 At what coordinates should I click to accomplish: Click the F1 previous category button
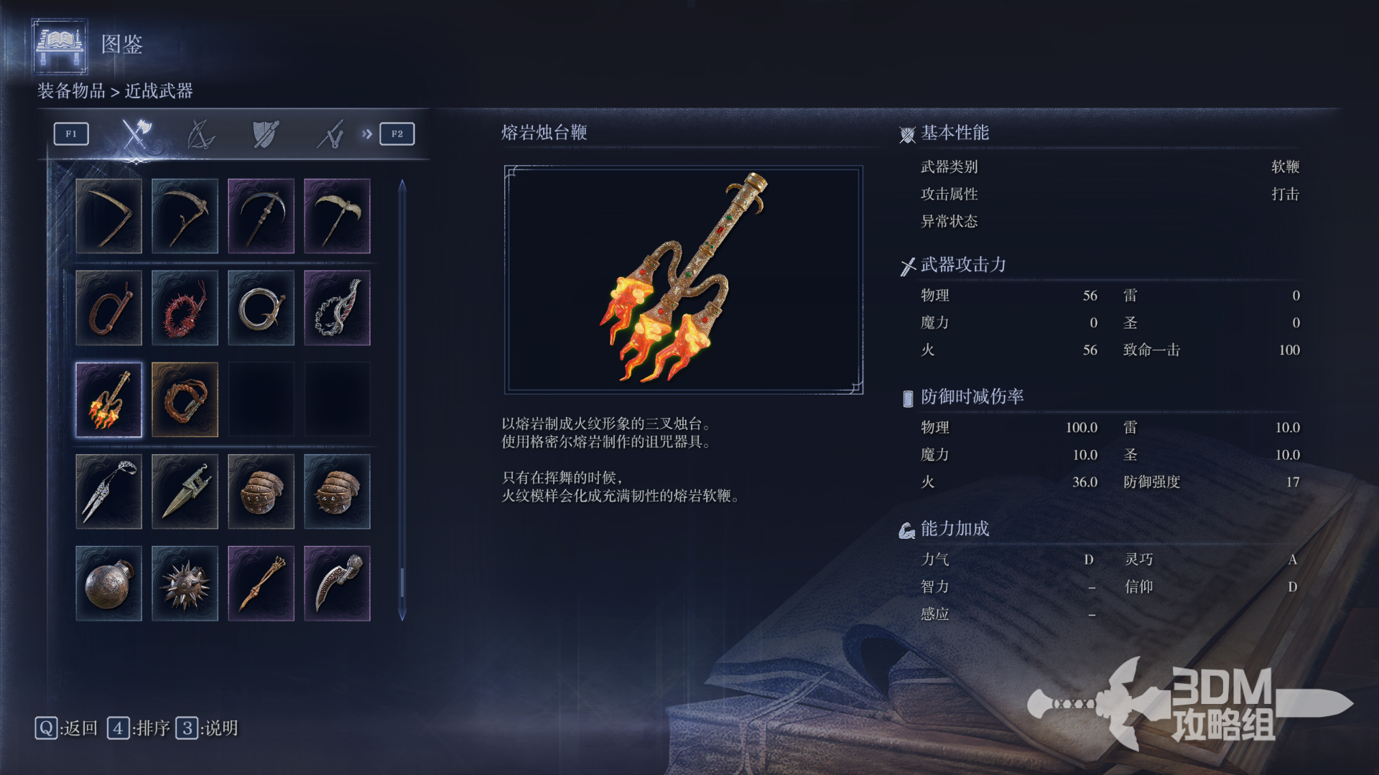click(x=71, y=133)
